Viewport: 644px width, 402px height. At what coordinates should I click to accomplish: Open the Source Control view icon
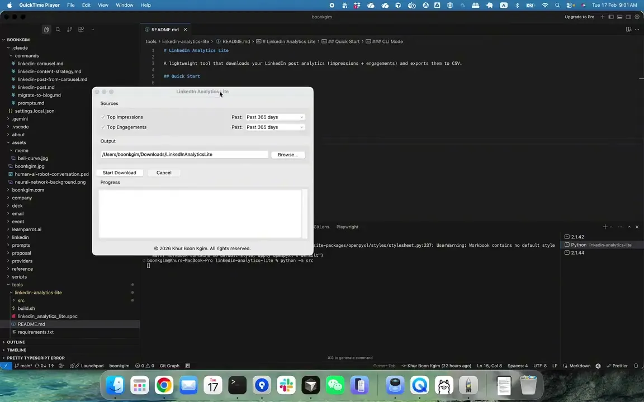69,30
